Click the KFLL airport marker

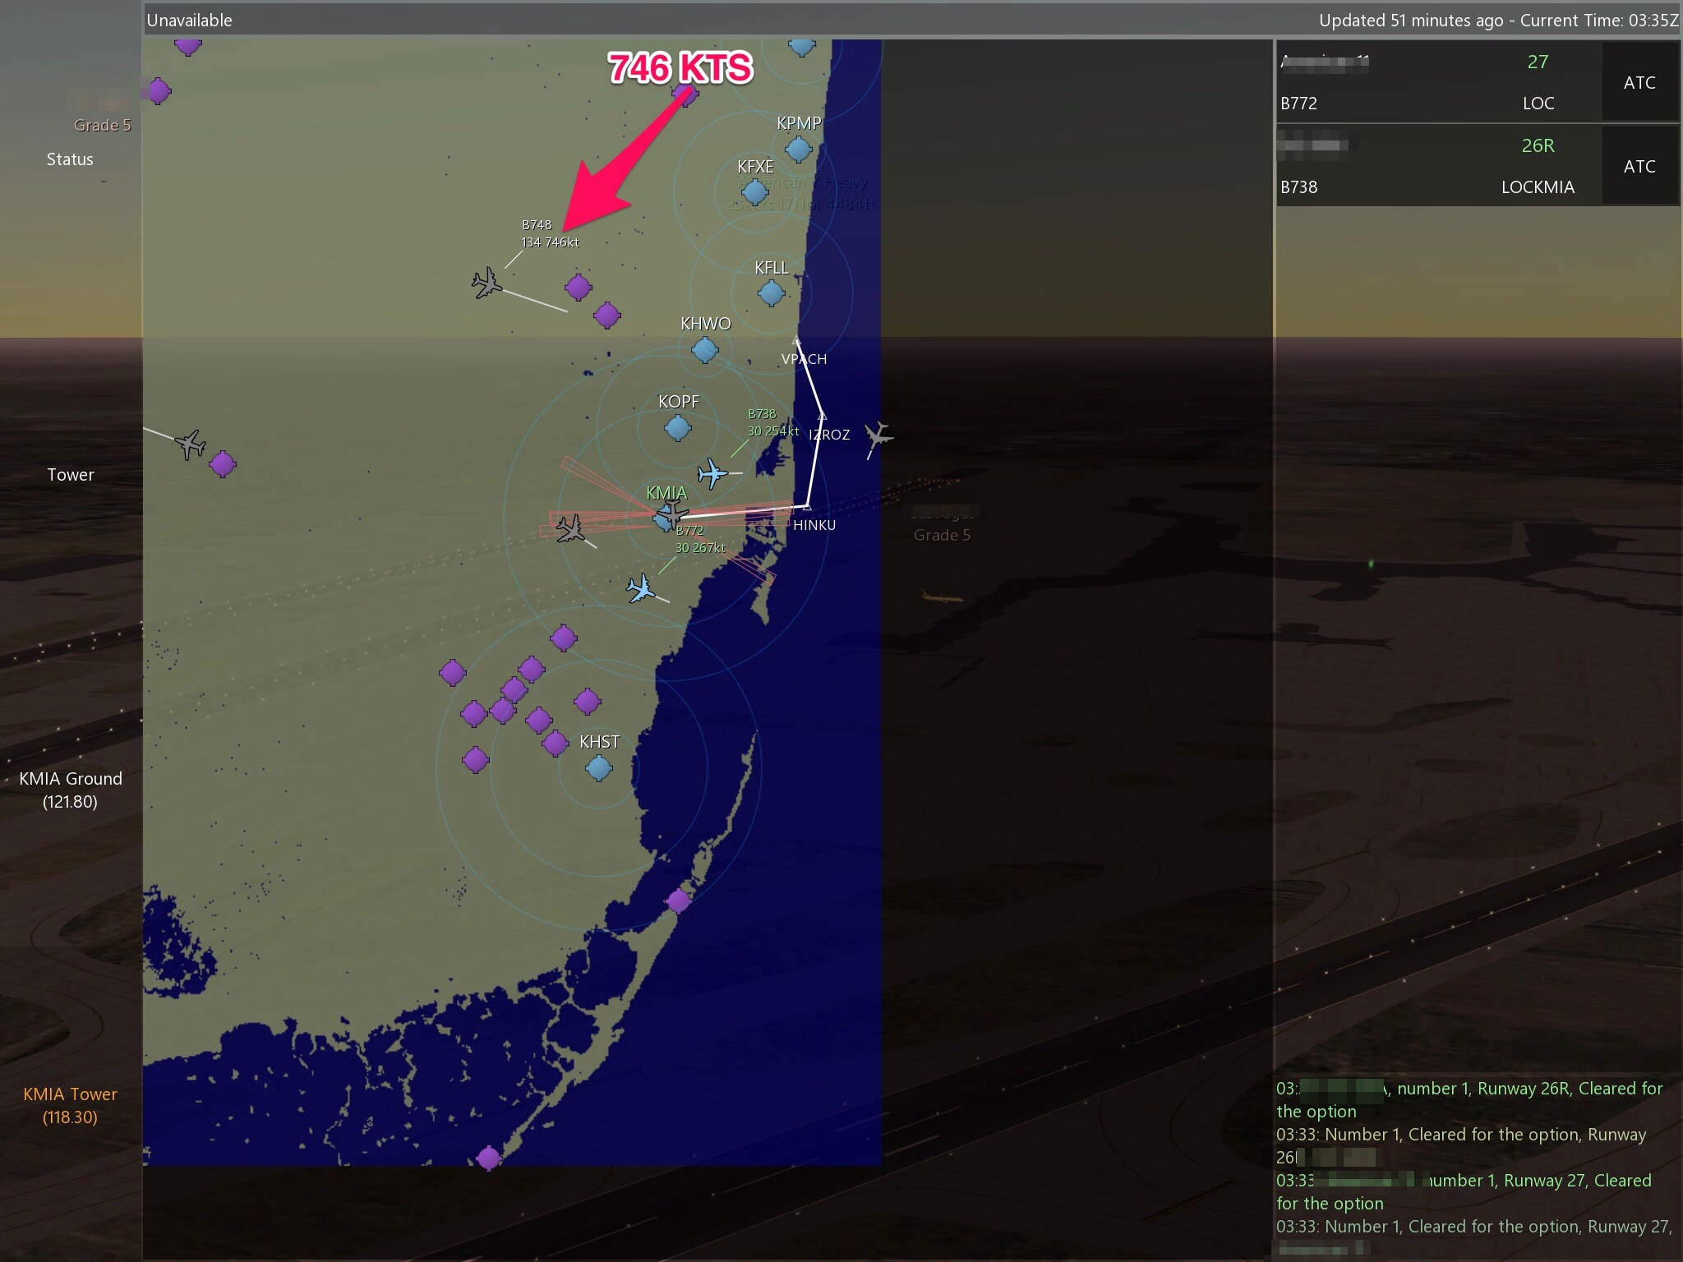pyautogui.click(x=771, y=292)
